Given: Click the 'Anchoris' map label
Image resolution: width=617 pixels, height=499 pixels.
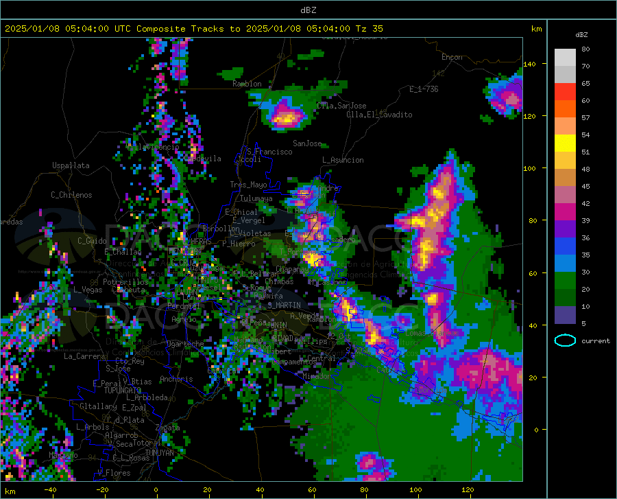Looking at the screenshot, I should pyautogui.click(x=176, y=379).
